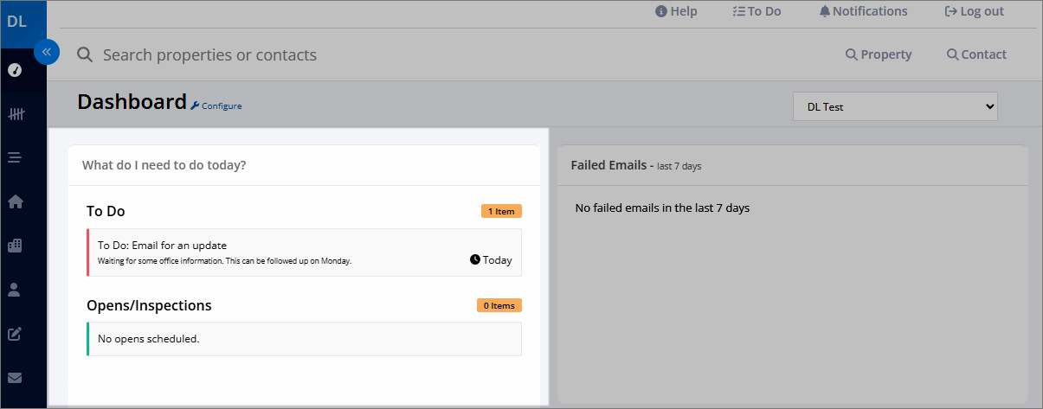Image resolution: width=1043 pixels, height=409 pixels.
Task: Click the 'No opens scheduled.' row
Action: pos(304,339)
